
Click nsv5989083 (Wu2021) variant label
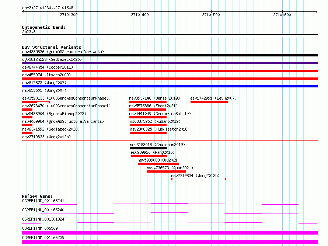pos(158,160)
